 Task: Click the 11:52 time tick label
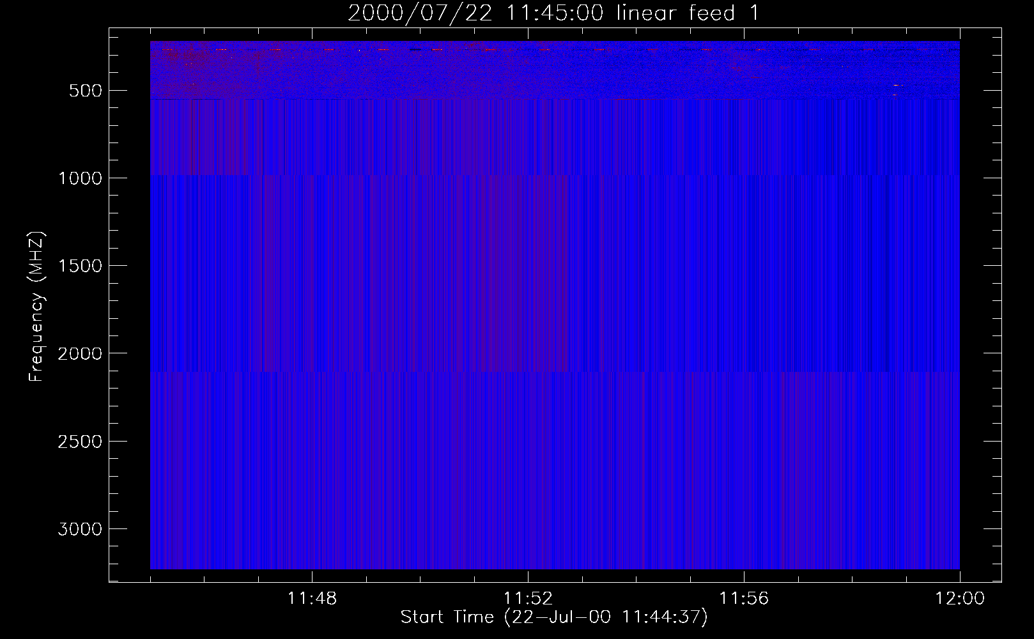point(528,599)
